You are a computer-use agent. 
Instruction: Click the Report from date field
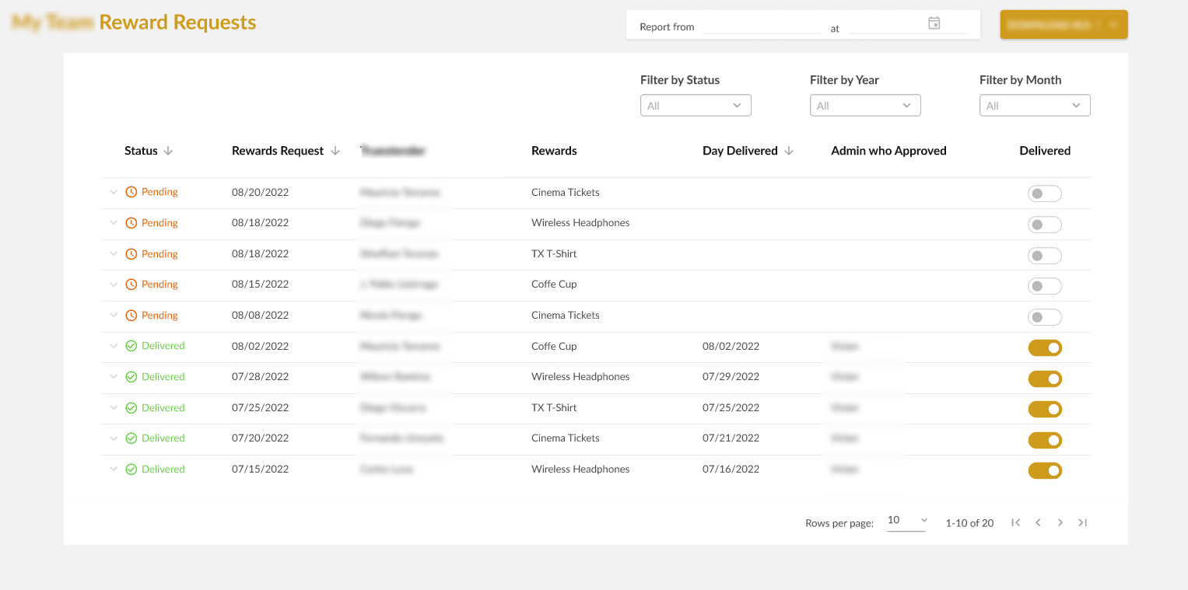coord(762,26)
